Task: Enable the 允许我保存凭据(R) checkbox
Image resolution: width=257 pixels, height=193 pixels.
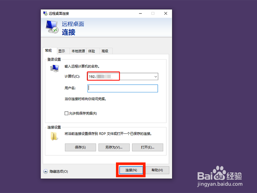Action: point(66,114)
